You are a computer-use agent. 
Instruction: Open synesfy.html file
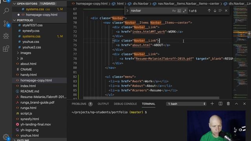(x=30, y=119)
